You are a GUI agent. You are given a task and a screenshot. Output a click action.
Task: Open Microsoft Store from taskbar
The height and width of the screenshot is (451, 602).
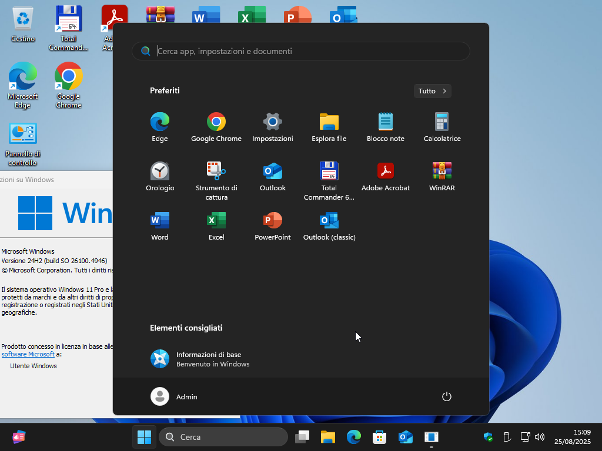pos(379,437)
